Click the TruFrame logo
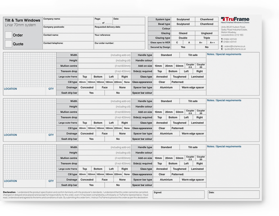The height and width of the screenshot is (216, 279). click(x=235, y=20)
